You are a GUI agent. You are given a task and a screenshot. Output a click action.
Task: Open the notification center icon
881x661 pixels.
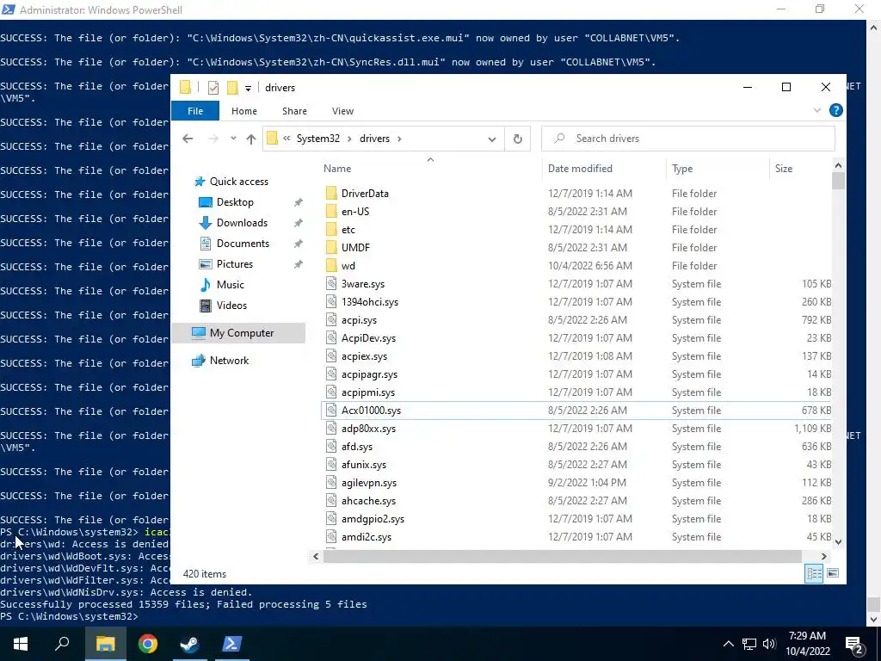point(854,644)
